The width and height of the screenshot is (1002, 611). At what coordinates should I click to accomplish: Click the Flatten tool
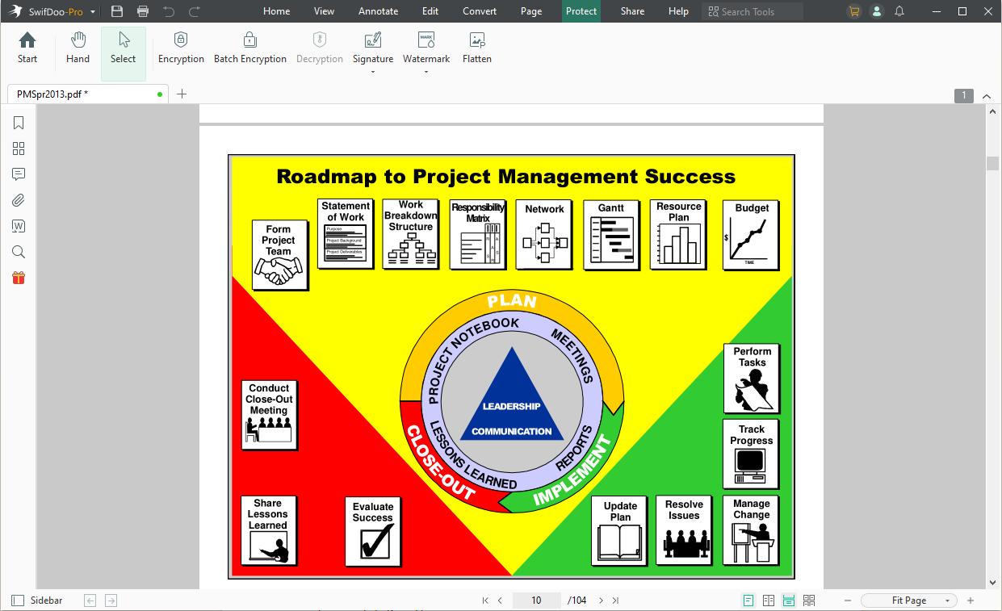tap(476, 48)
